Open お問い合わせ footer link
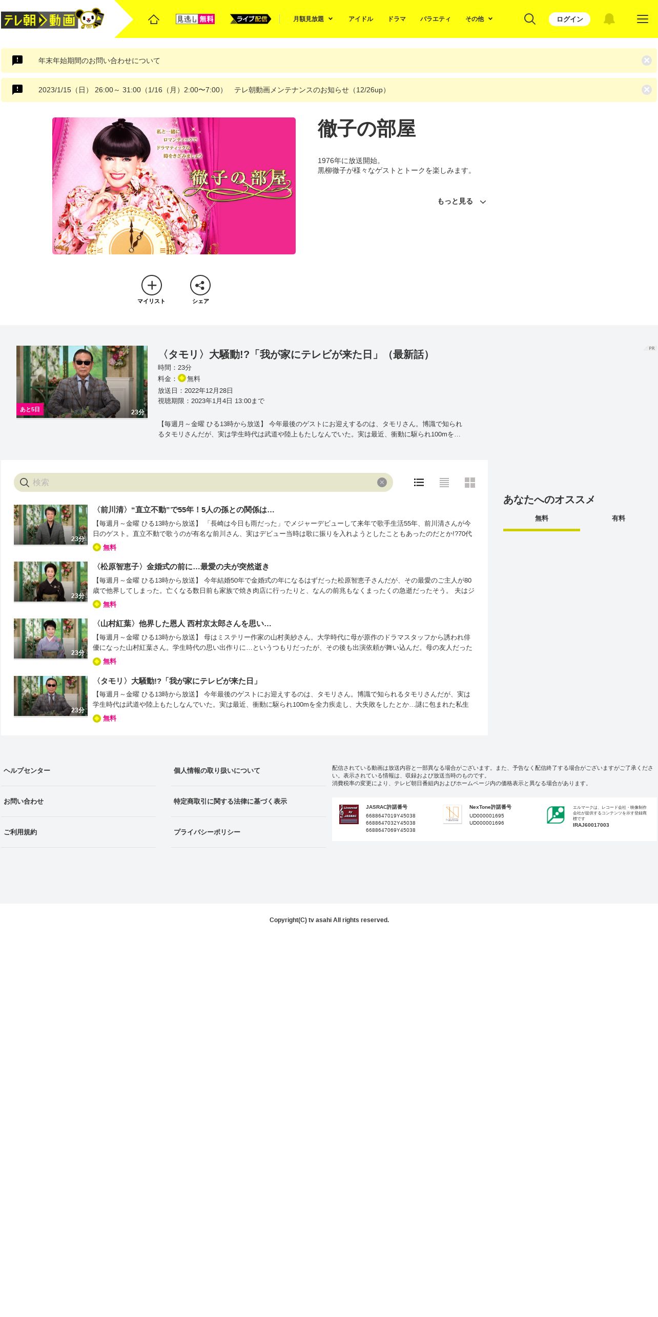Viewport: 658px width, 1317px height. point(24,802)
